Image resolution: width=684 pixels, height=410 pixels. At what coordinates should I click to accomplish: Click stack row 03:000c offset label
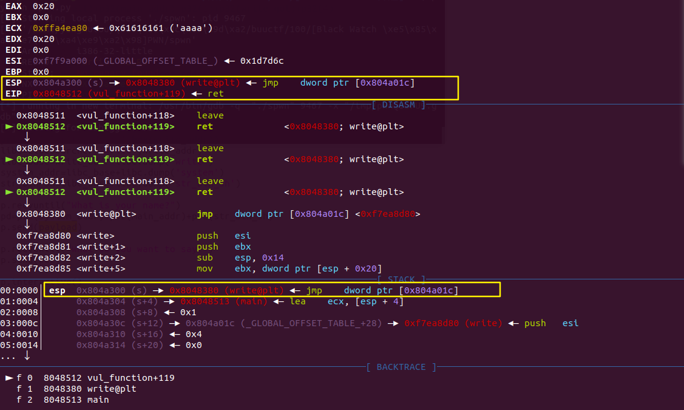click(19, 323)
